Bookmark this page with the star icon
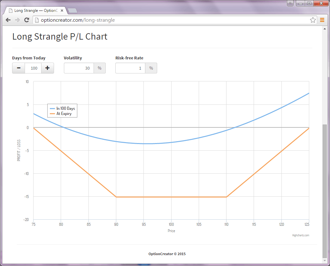Image resolution: width=330 pixels, height=266 pixels. [x=313, y=20]
